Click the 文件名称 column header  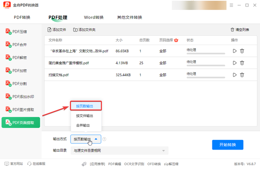55,40
